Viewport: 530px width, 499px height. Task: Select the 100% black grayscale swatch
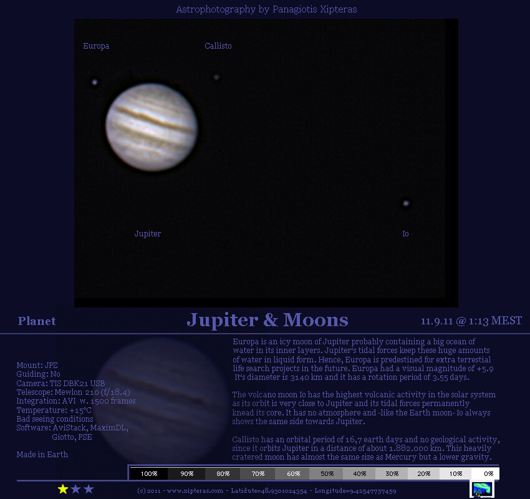click(x=148, y=473)
